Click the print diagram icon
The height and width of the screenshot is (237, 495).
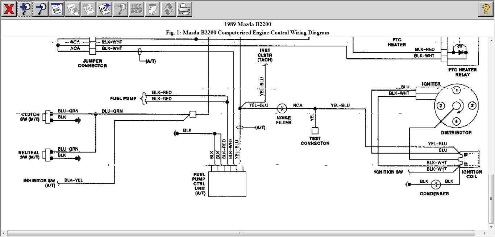coord(184,9)
